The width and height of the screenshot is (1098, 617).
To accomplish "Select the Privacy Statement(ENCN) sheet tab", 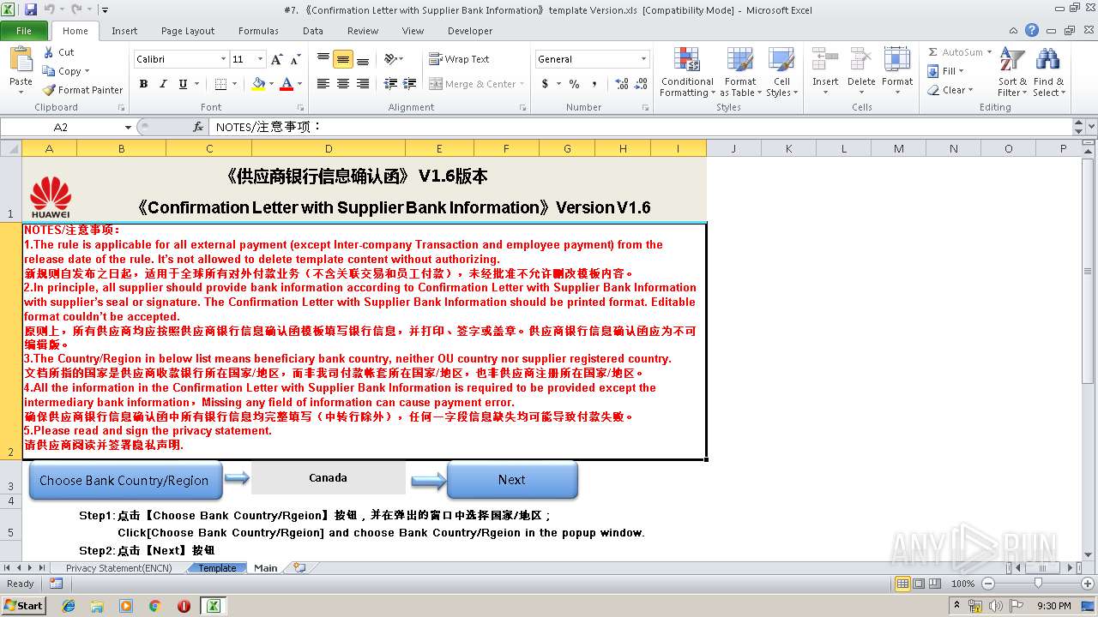I will tap(119, 568).
